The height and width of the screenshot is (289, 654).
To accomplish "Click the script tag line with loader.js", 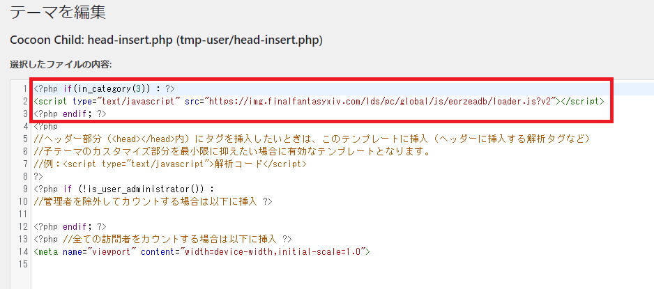I will pos(319,101).
